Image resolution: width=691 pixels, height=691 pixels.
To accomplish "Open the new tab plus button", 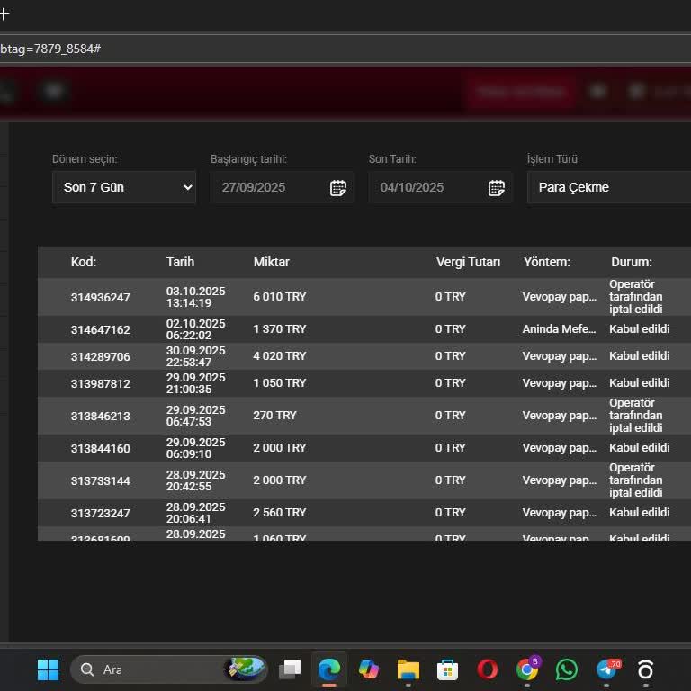I will 4,14.
